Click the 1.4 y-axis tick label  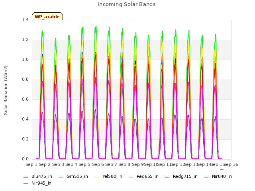(x=25, y=19)
